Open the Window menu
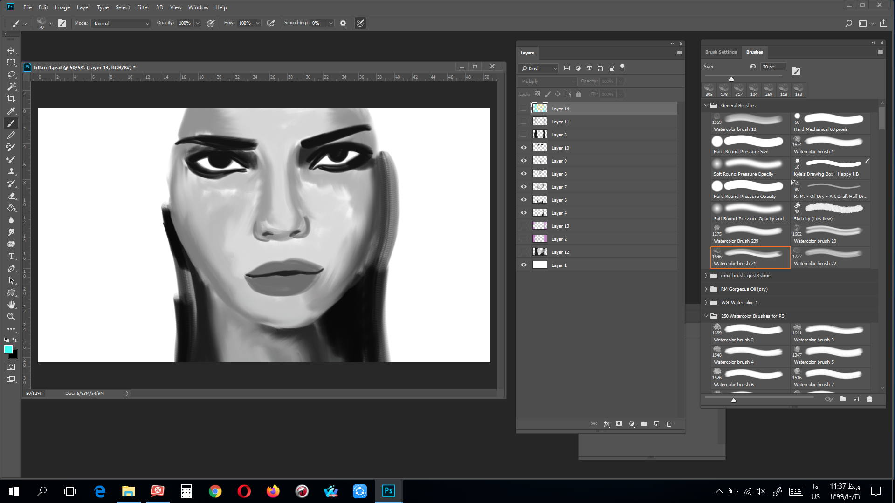The height and width of the screenshot is (503, 895). click(x=198, y=7)
